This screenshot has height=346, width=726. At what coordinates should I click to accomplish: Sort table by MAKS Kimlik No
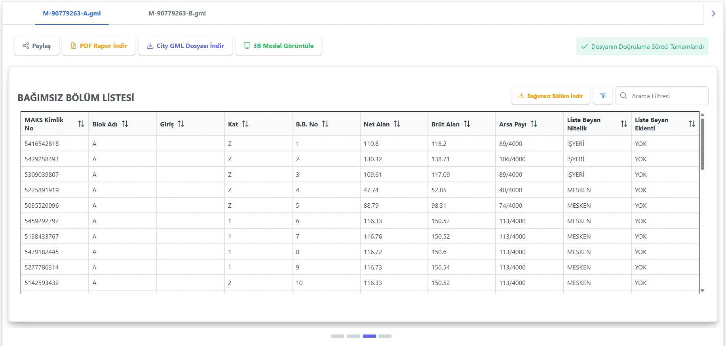click(x=81, y=124)
